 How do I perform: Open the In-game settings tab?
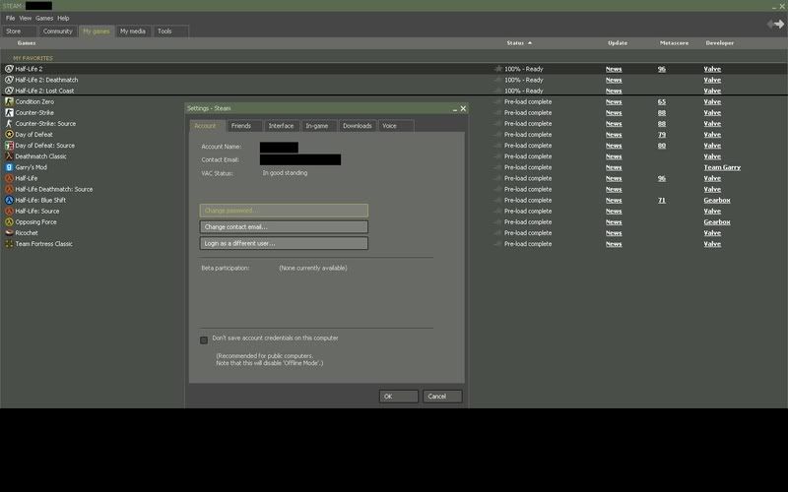318,126
